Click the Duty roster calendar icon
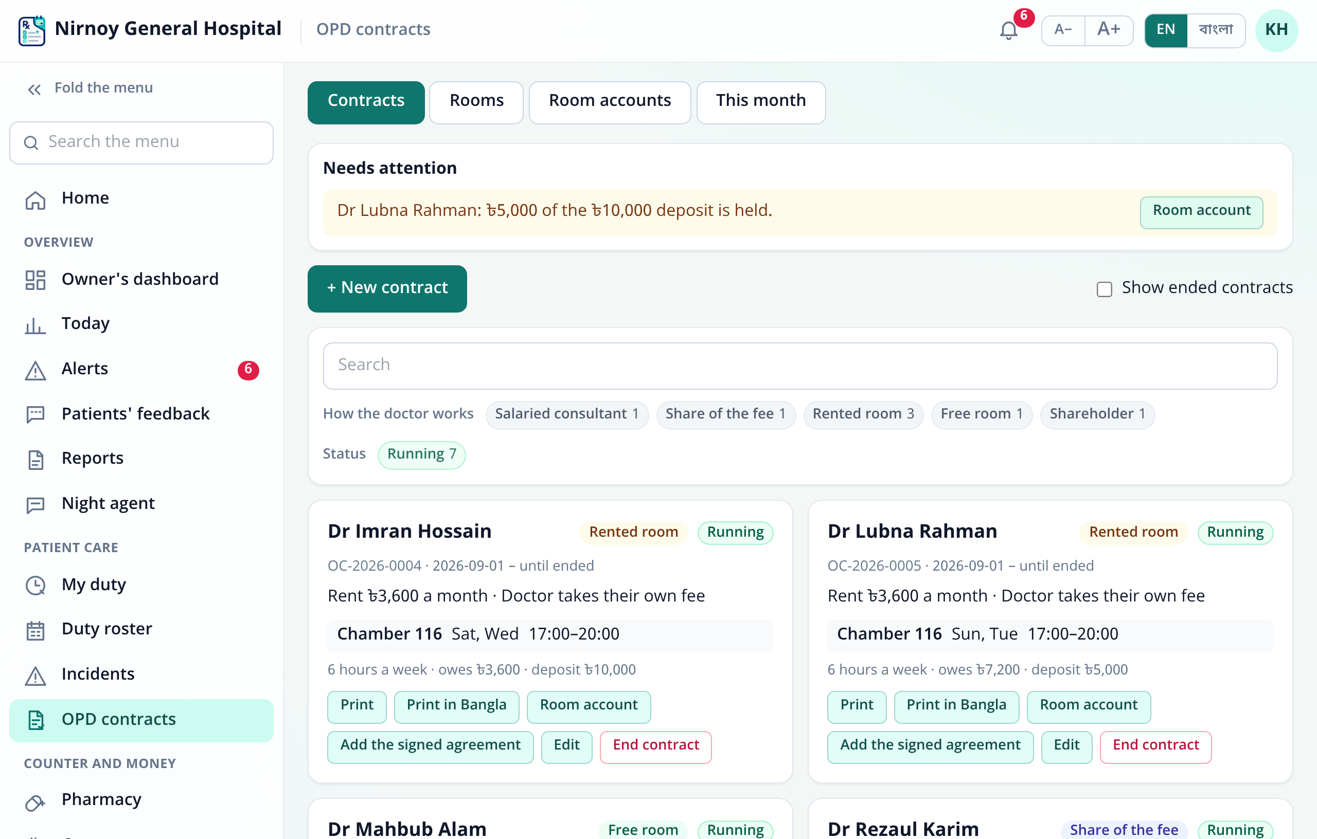The image size is (1317, 839). pyautogui.click(x=35, y=630)
